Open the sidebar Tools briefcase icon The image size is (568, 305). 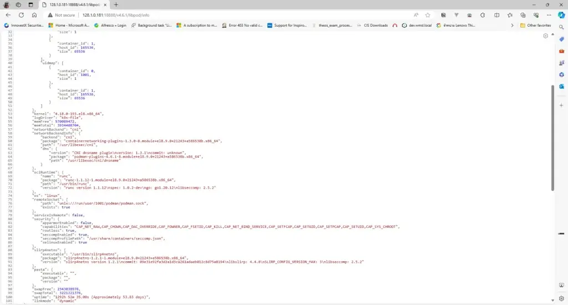[561, 51]
